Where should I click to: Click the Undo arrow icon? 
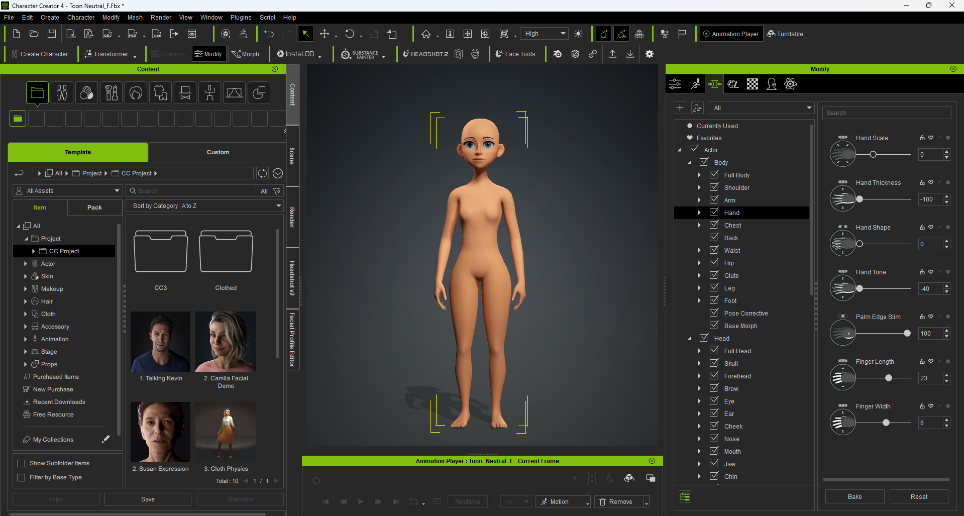coord(269,34)
